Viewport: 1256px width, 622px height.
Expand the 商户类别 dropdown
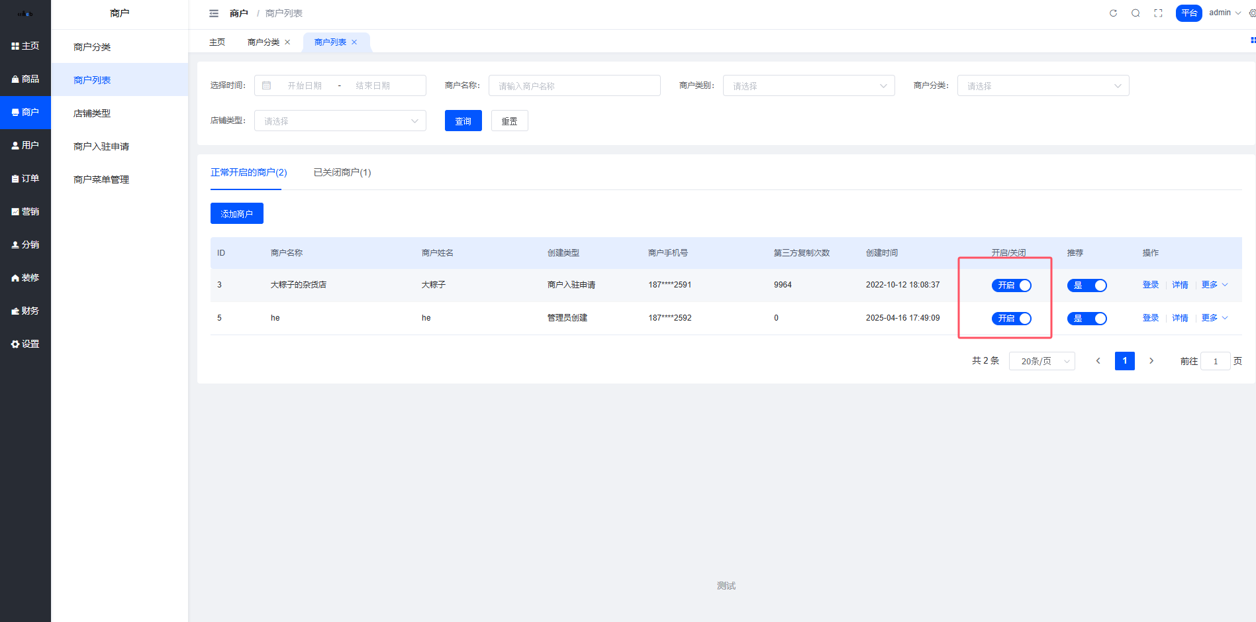[x=808, y=86]
